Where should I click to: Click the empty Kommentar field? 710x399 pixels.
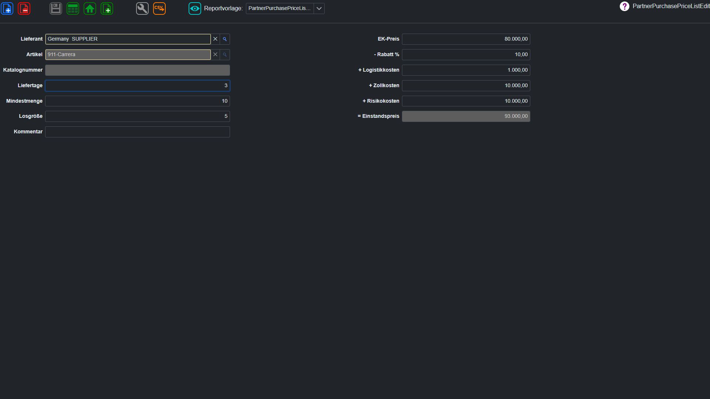point(138,132)
